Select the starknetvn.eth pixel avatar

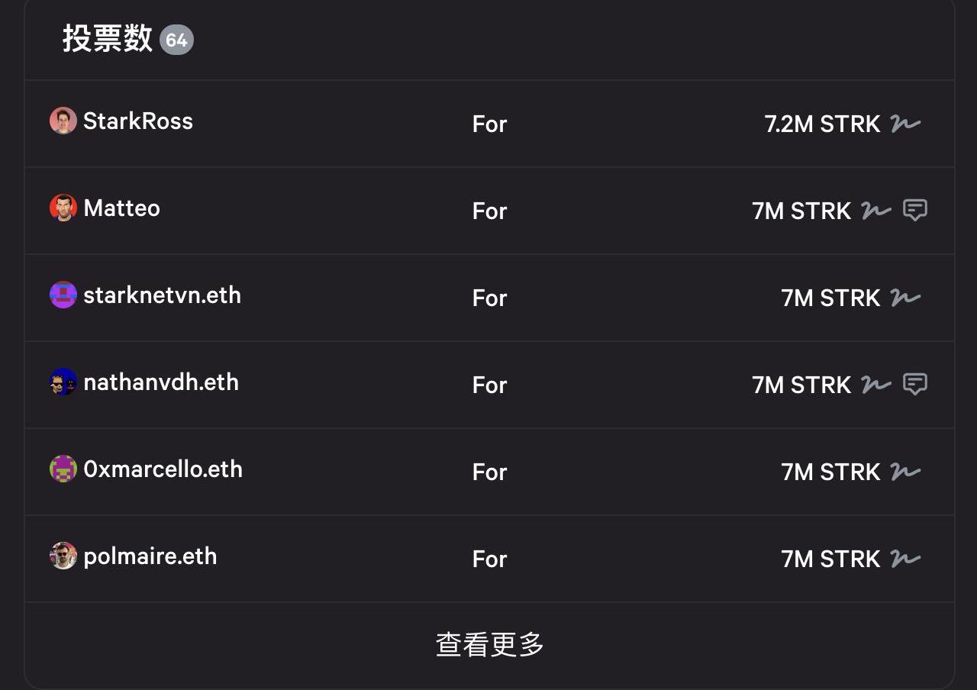coord(63,295)
